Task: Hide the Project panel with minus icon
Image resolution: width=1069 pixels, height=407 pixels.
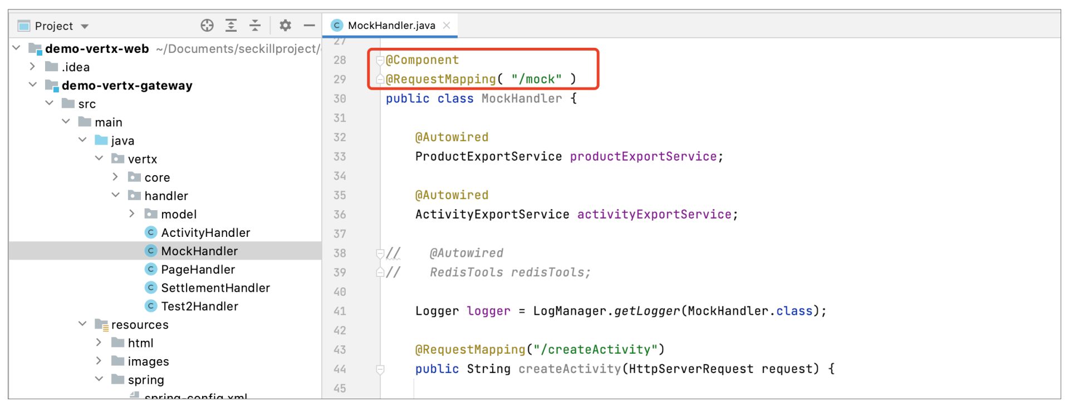Action: coord(309,25)
